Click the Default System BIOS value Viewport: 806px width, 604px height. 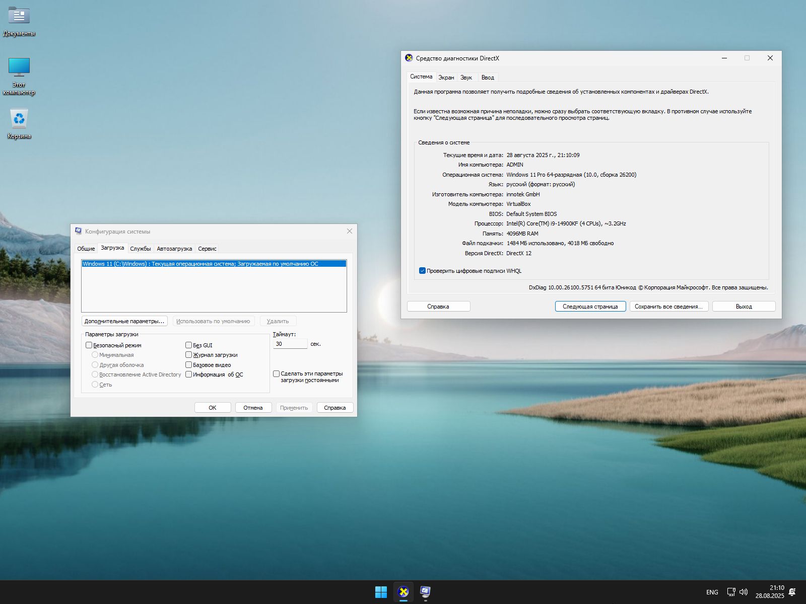[531, 214]
